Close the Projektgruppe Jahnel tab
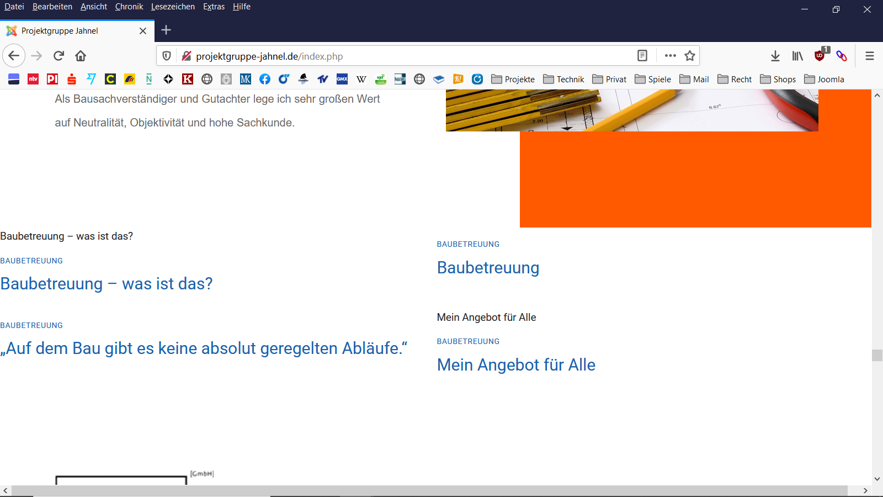Screen dimensions: 883x497 click(x=143, y=31)
